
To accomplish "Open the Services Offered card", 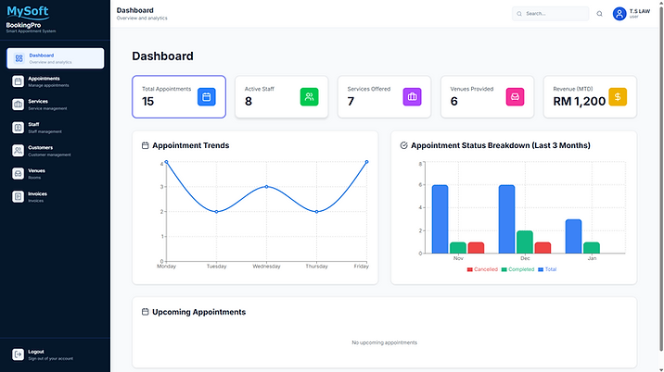I will click(384, 97).
